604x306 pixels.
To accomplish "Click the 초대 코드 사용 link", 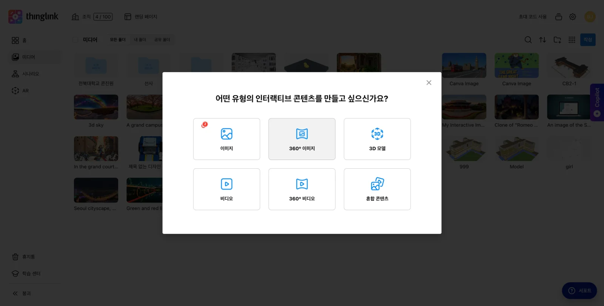I will click(x=533, y=17).
